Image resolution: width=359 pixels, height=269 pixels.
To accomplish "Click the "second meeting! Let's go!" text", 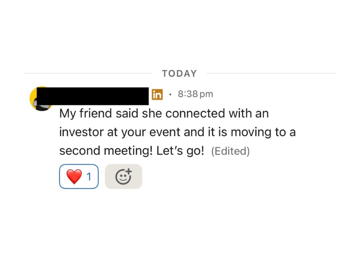I will coord(132,152).
